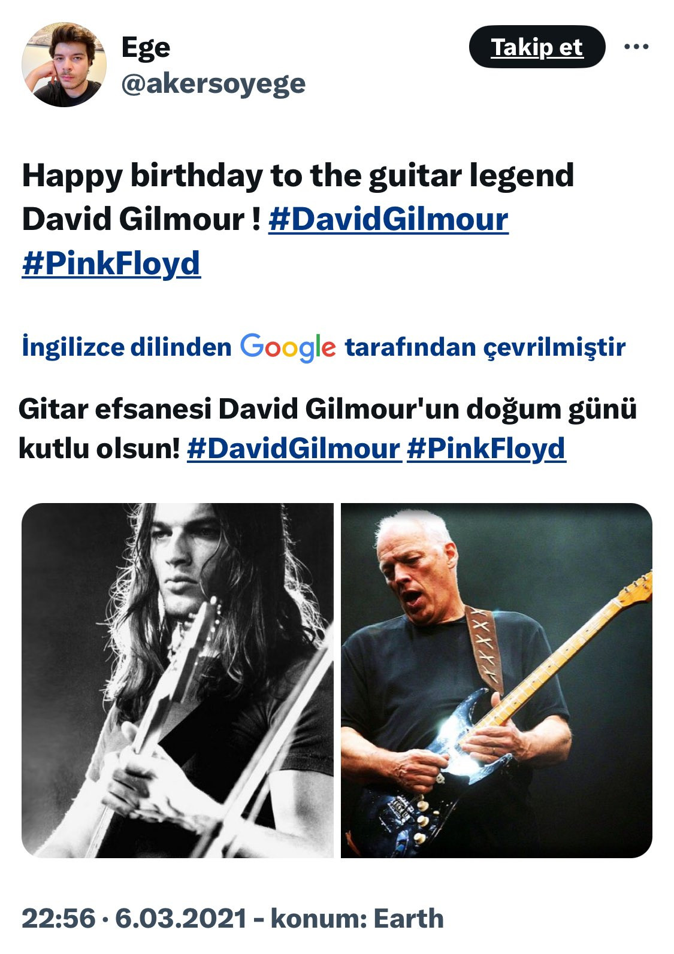View the black-and-white young guitarist photo

pos(177,680)
